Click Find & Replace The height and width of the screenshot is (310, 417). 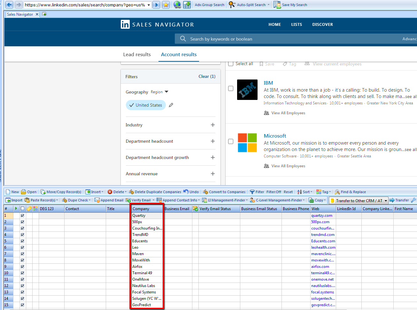coord(350,192)
